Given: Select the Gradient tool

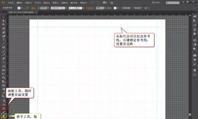Looking at the screenshot, I should (4, 89).
